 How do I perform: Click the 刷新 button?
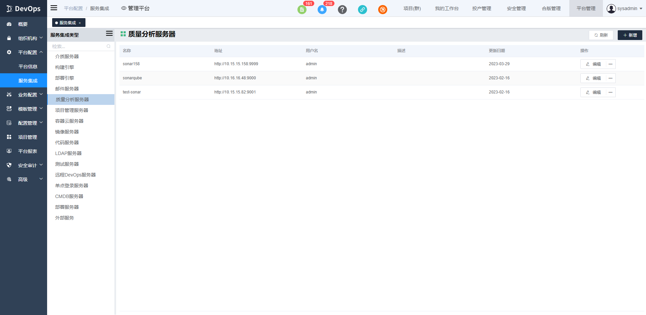601,35
